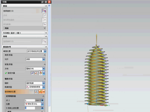Click the select curve icon in 截面 section
This screenshot has width=150, height=112.
(44, 11)
